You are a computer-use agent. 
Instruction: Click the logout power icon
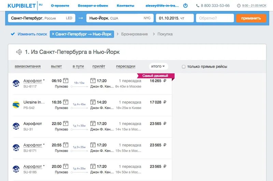click(x=185, y=5)
